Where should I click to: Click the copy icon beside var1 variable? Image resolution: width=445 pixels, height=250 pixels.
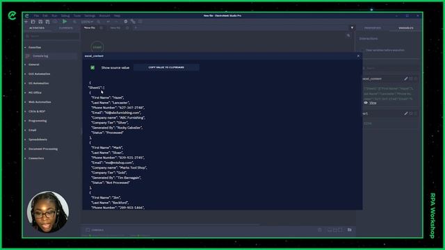pyautogui.click(x=411, y=113)
